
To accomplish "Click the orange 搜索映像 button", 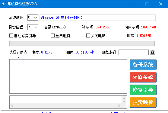I will click(143, 102).
